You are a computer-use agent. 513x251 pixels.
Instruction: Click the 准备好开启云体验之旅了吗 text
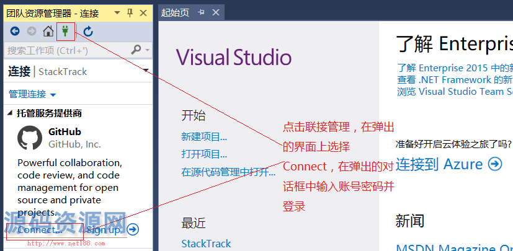[453, 144]
